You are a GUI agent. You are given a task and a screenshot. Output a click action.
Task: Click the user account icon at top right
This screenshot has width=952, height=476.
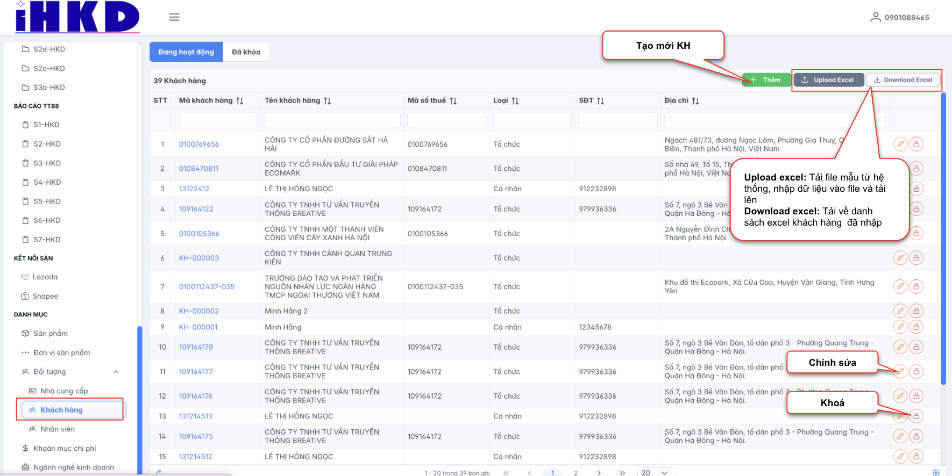pyautogui.click(x=876, y=17)
